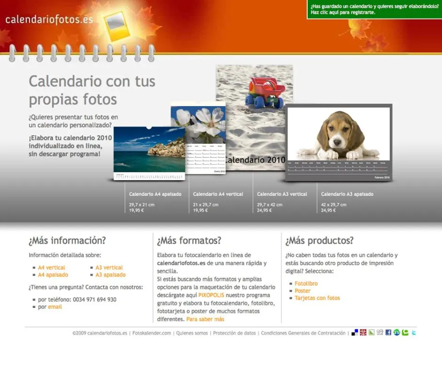Viewport: 442px width, 376px height.
Task: Click the '¿Más formatos?' heading
Action: (x=189, y=241)
